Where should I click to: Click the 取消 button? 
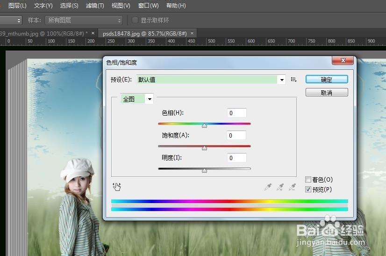327,93
